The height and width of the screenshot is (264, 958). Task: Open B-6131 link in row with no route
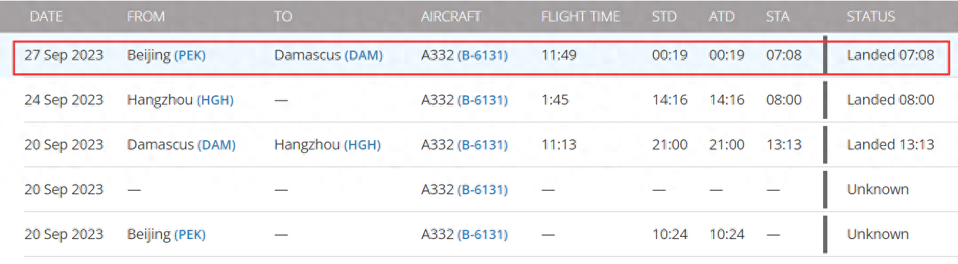(x=483, y=190)
